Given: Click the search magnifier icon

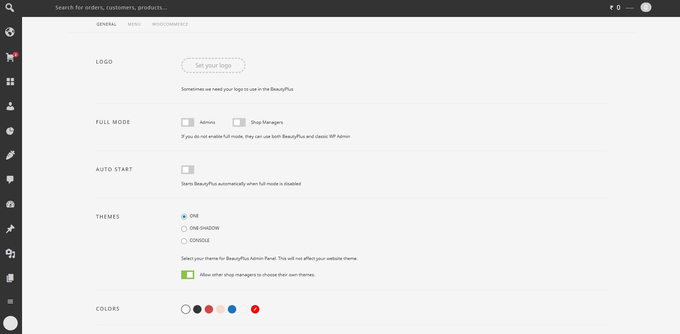Looking at the screenshot, I should click(10, 8).
